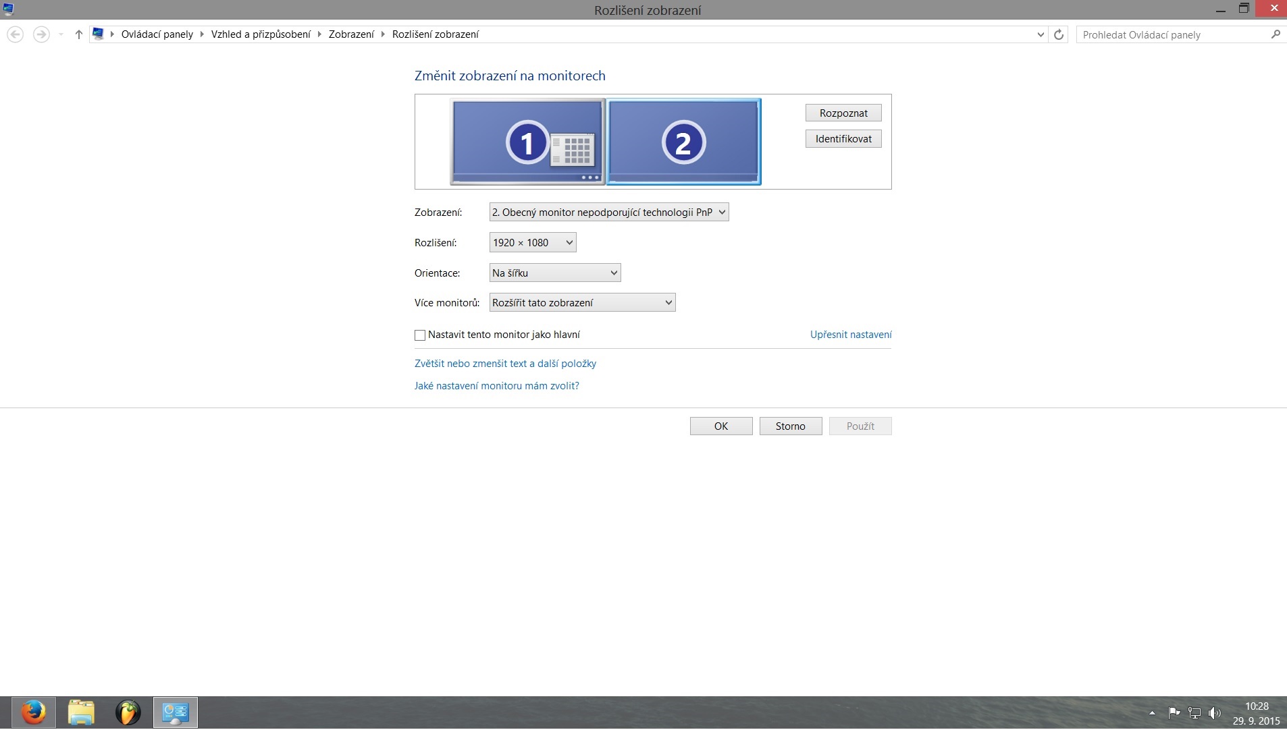Expand the Orientace dropdown
1287x730 pixels.
555,273
